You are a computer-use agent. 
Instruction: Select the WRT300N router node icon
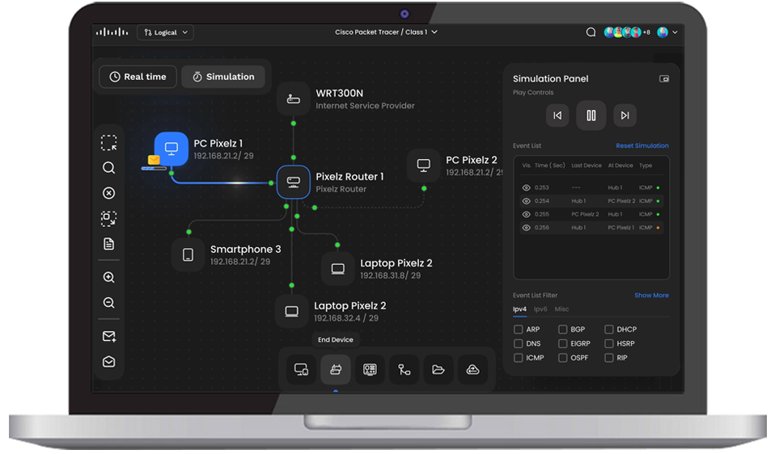pos(294,99)
